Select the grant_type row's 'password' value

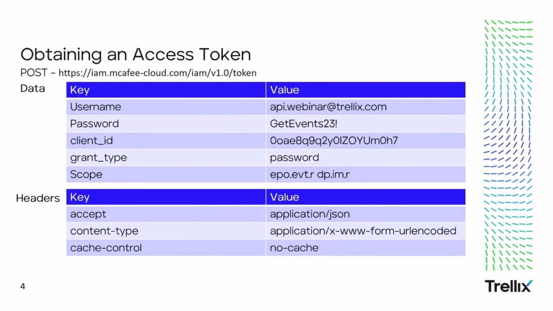coord(294,157)
